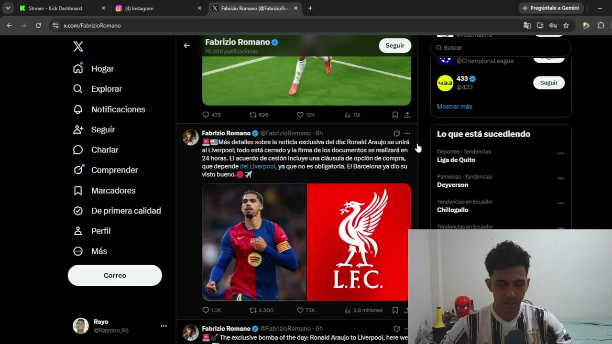Image resolution: width=612 pixels, height=344 pixels.
Task: Follow Fabrizio Romano with the header Seguir button
Action: pyautogui.click(x=395, y=45)
